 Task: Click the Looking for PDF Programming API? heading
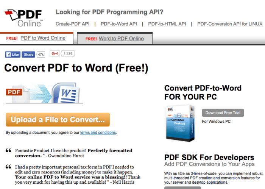coord(109,12)
